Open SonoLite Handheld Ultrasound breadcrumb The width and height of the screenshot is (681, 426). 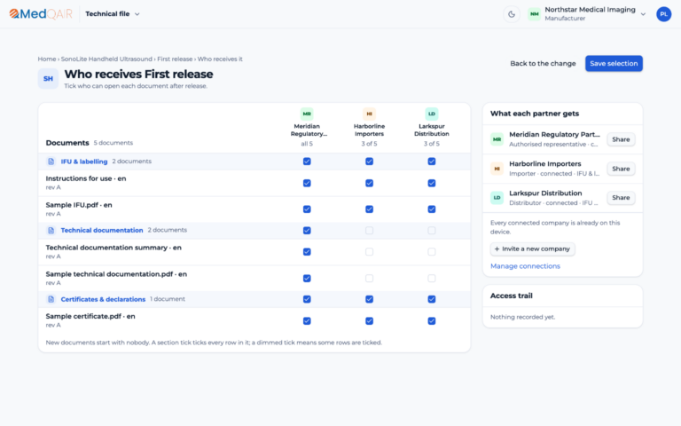pos(106,59)
